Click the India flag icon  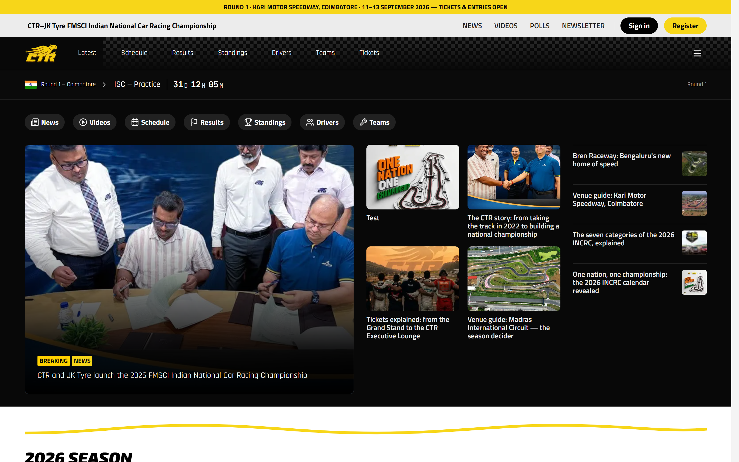(x=31, y=84)
